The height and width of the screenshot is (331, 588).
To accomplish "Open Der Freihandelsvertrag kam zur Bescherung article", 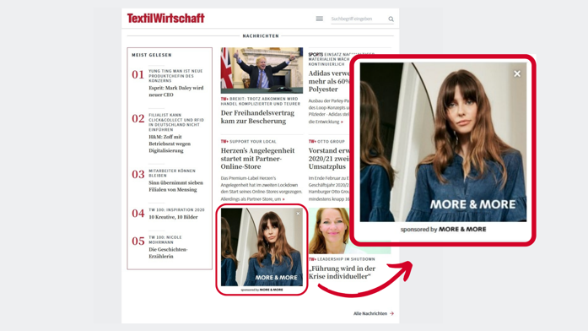I will point(257,117).
